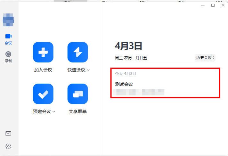Viewport: 228px width, 156px height.
Task: Open the mail envelope icon
Action: [x=8, y=134]
